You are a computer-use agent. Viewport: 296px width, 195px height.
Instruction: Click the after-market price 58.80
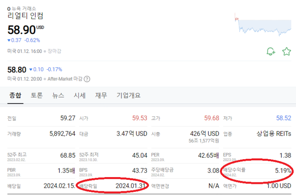(17, 70)
